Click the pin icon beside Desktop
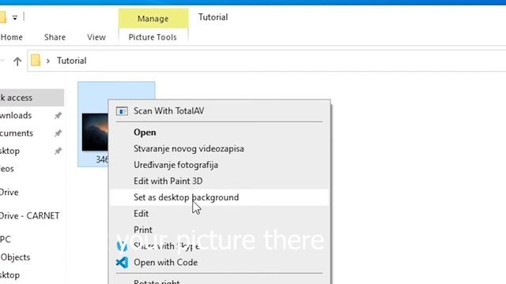Viewport: 506px width, 284px height. click(x=58, y=151)
